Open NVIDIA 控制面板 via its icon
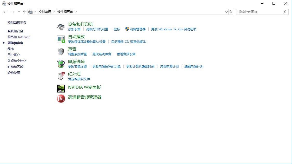The width and height of the screenshot is (292, 164). click(x=61, y=88)
